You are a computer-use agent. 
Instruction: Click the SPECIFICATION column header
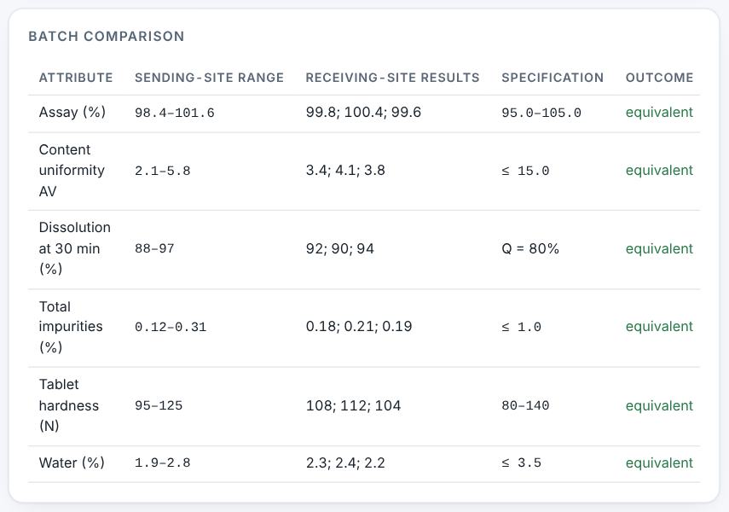[x=553, y=78]
